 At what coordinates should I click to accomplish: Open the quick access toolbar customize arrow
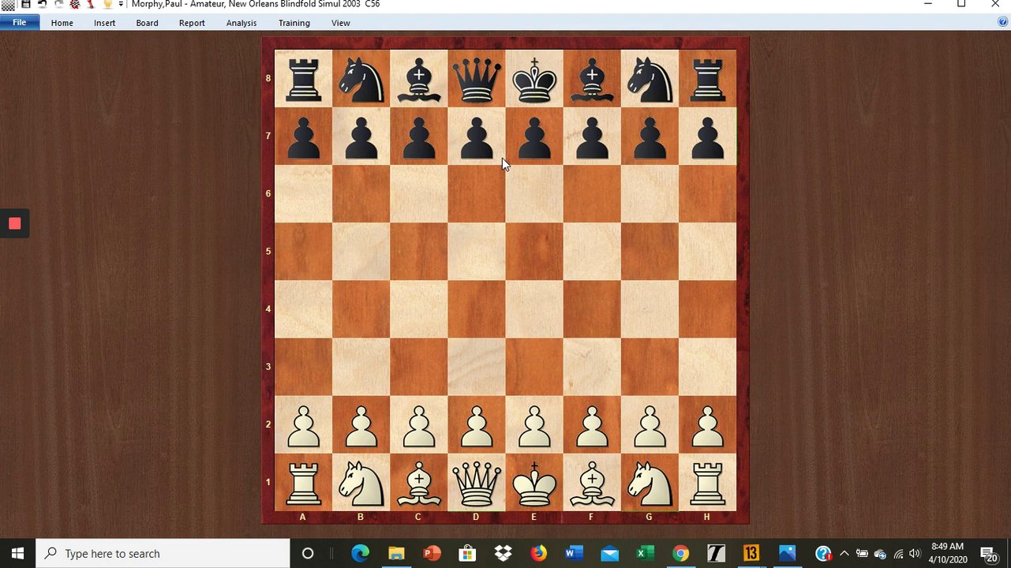(x=121, y=4)
